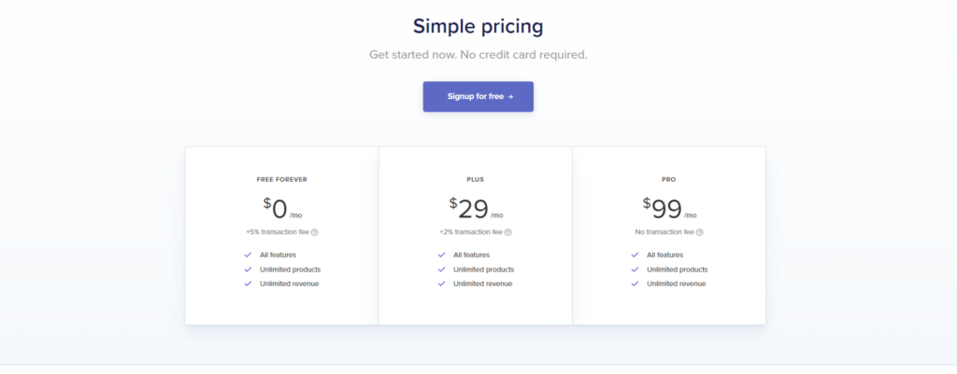Image resolution: width=957 pixels, height=374 pixels.
Task: Click checkmark next to Unlimited revenue in Free Forever
Action: (248, 284)
